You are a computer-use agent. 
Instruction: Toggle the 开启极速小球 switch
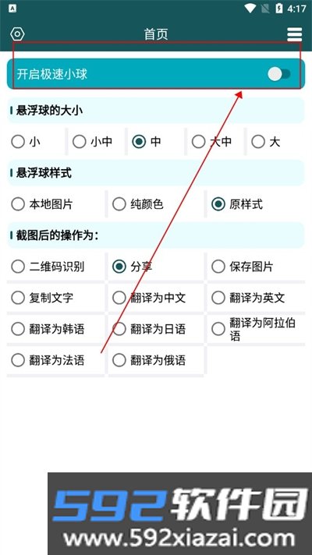pos(279,74)
